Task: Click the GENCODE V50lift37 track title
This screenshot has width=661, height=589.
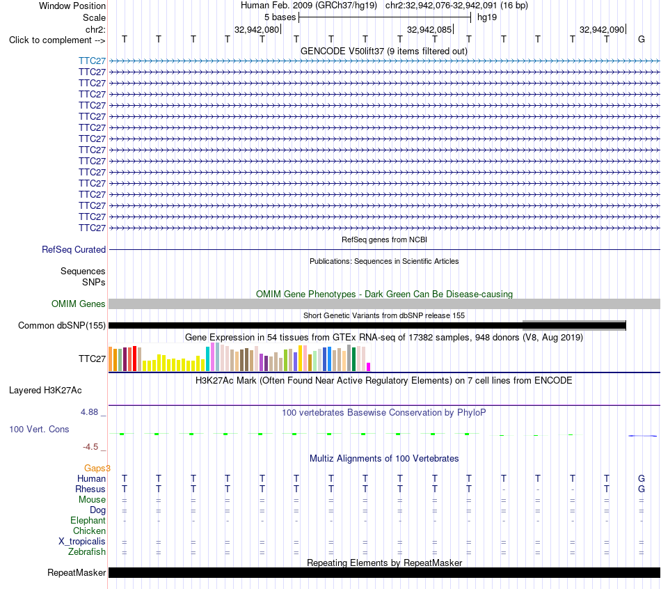Action: click(x=383, y=51)
